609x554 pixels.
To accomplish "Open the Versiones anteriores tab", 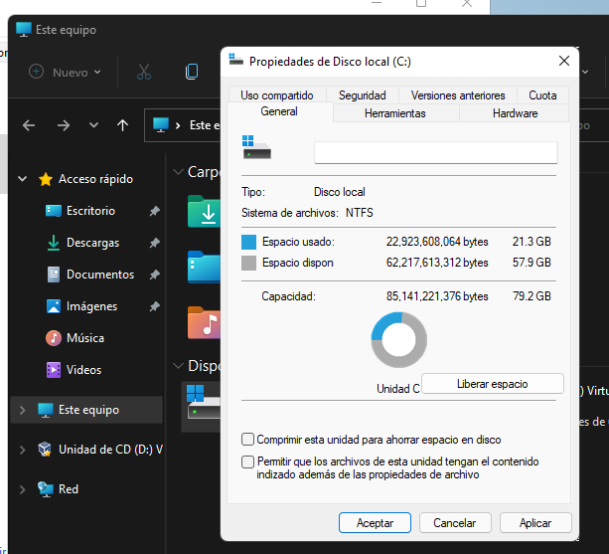I will pos(458,95).
